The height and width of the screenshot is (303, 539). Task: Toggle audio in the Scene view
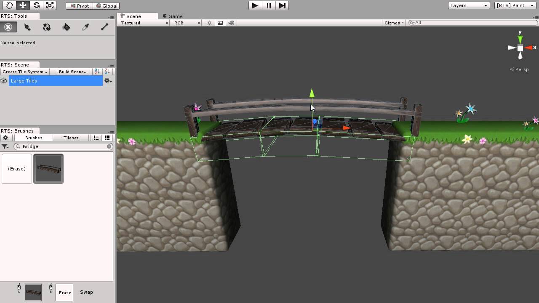[x=231, y=23]
